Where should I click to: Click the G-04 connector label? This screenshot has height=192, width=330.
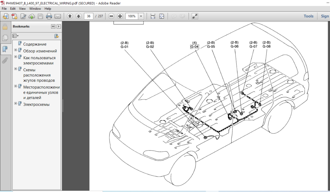click(194, 47)
